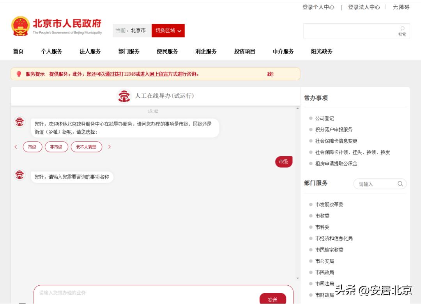Viewport: 421px width, 304px height.
Task: Click the left arrow before the 市级 option
Action: (16, 147)
